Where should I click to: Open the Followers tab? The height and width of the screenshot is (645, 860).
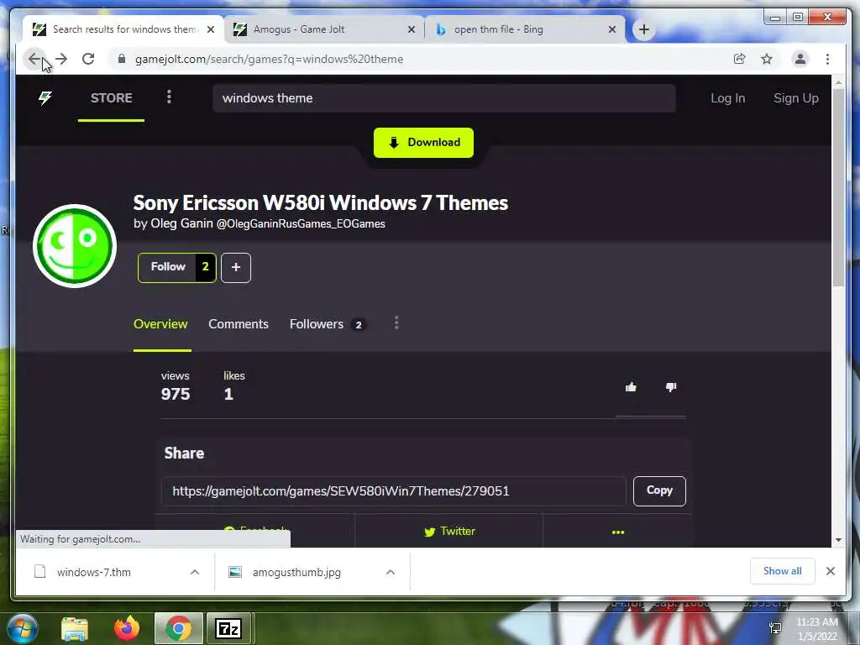tap(327, 324)
